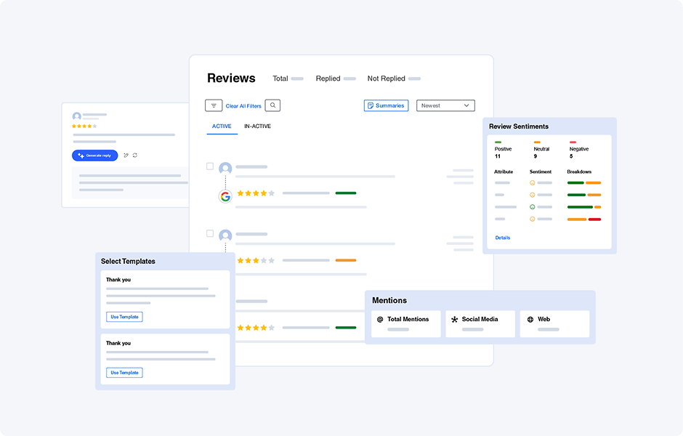The image size is (683, 436).
Task: Switch to the IN-ACTIVE tab
Action: point(257,126)
